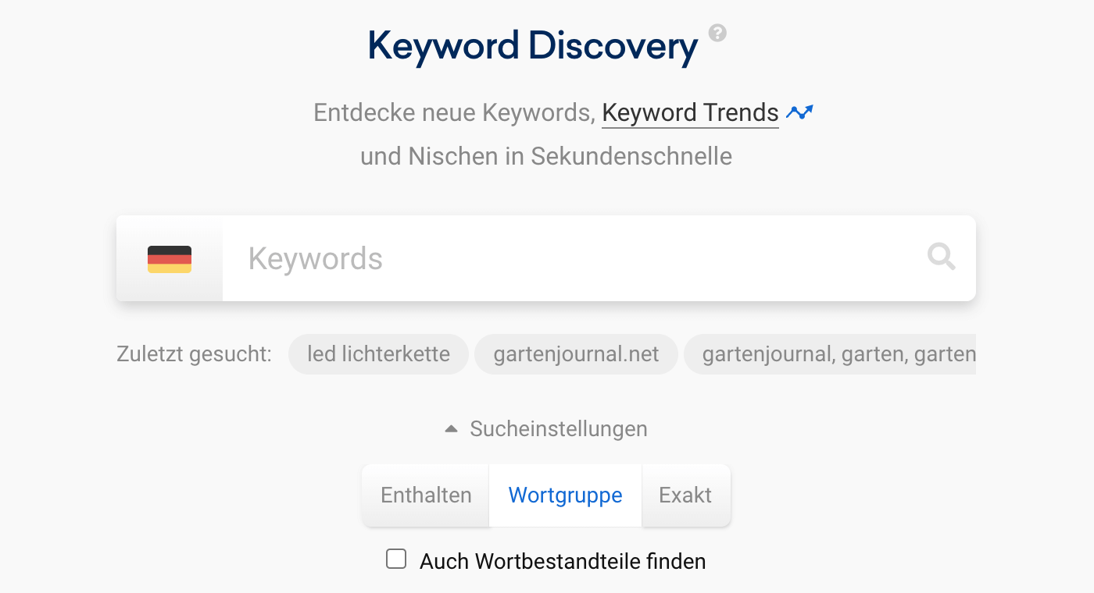Click the Sucheinstellungen label text
Screen dimensions: 1094x593
coord(558,429)
